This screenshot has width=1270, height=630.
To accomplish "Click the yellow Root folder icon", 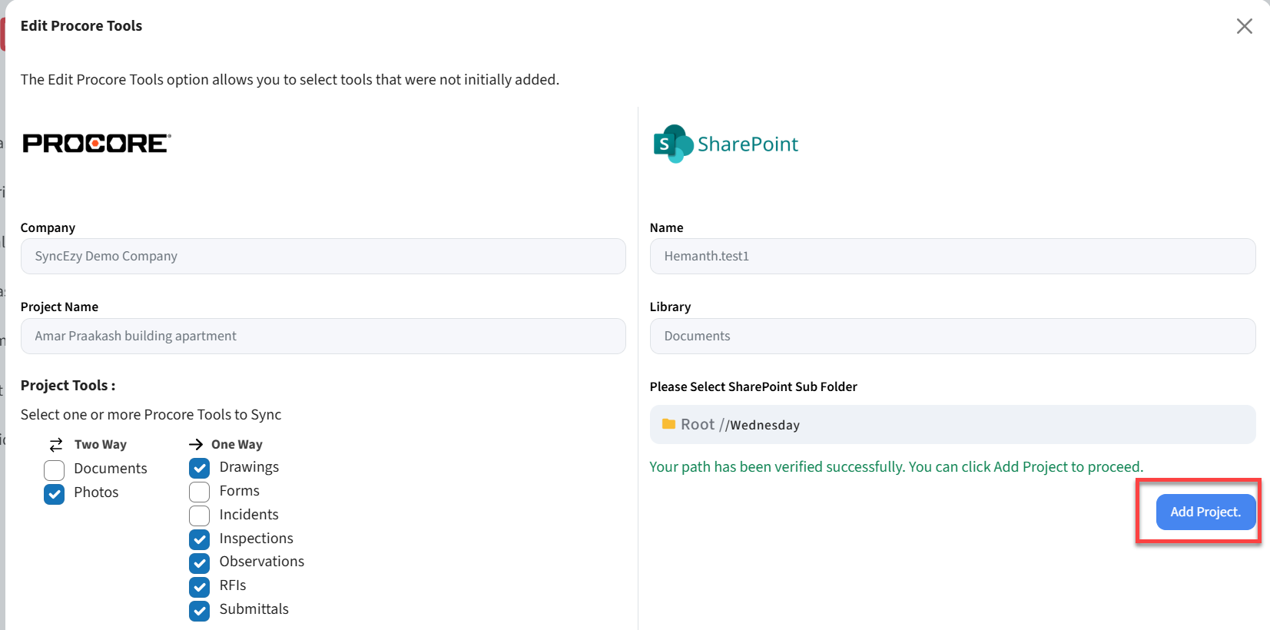I will (x=668, y=424).
